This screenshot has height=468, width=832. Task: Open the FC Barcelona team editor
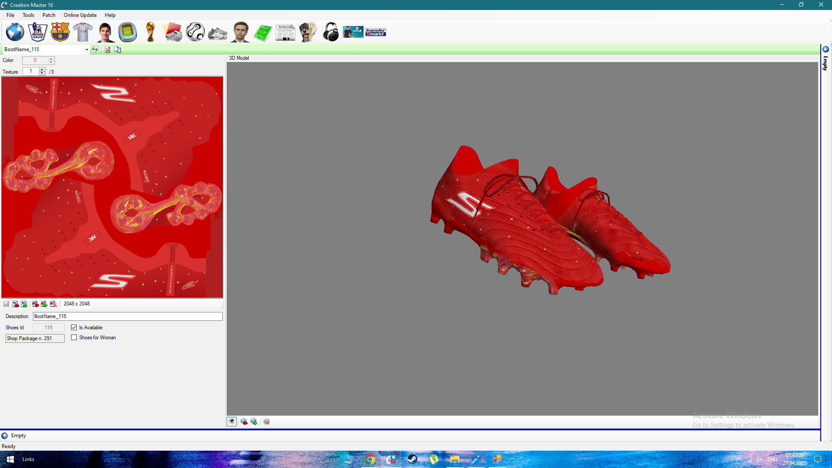60,32
